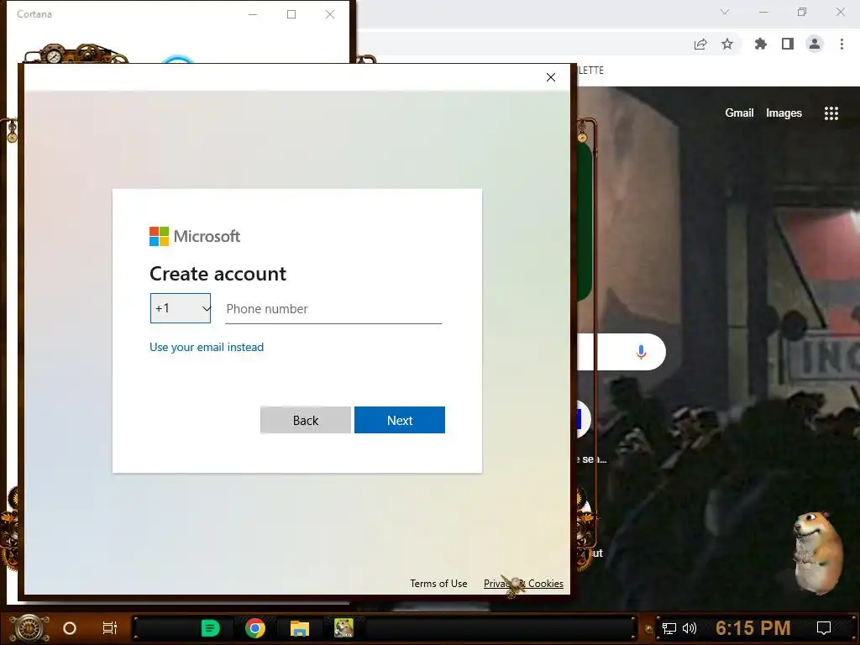Viewport: 860px width, 645px height.
Task: Open Images link in Chrome window
Action: (784, 113)
